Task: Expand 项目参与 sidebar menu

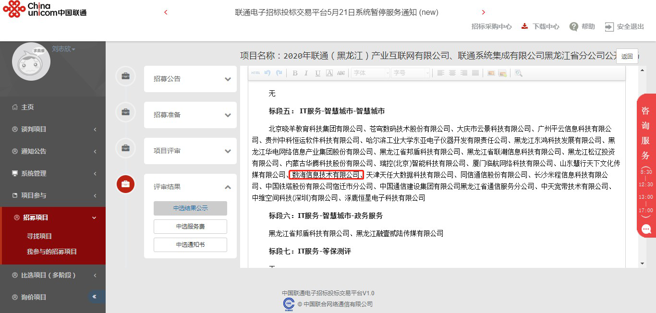Action: (53, 195)
